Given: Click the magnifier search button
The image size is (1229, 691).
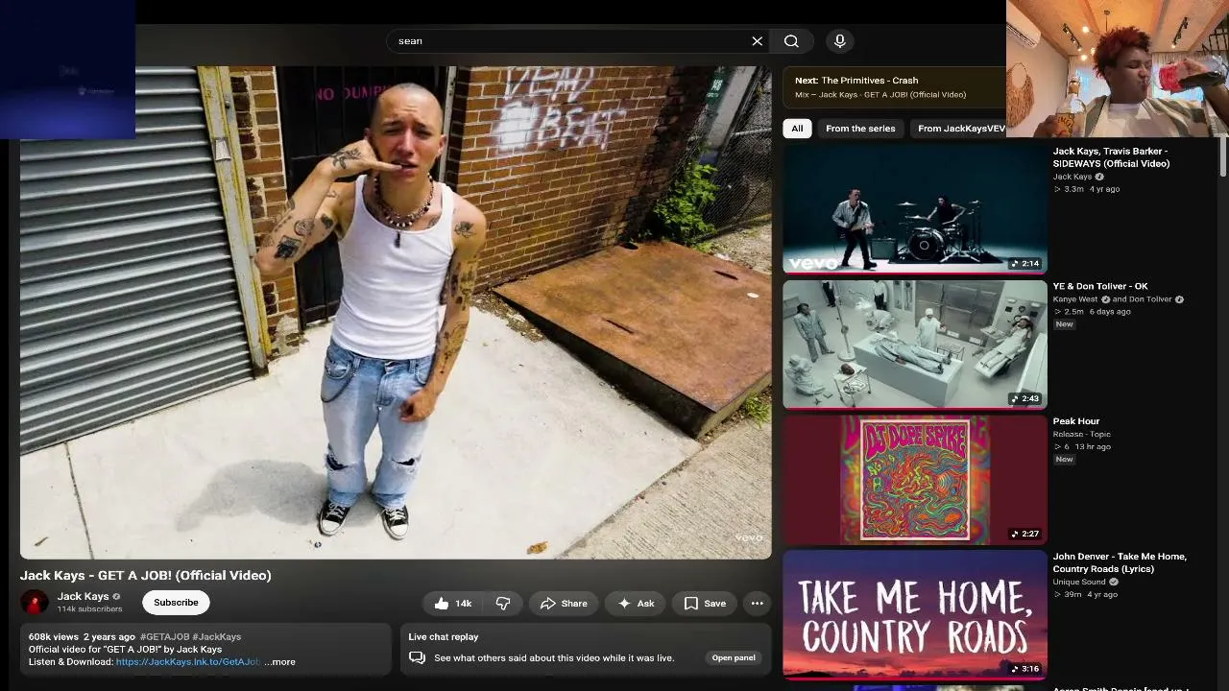Looking at the screenshot, I should (791, 41).
